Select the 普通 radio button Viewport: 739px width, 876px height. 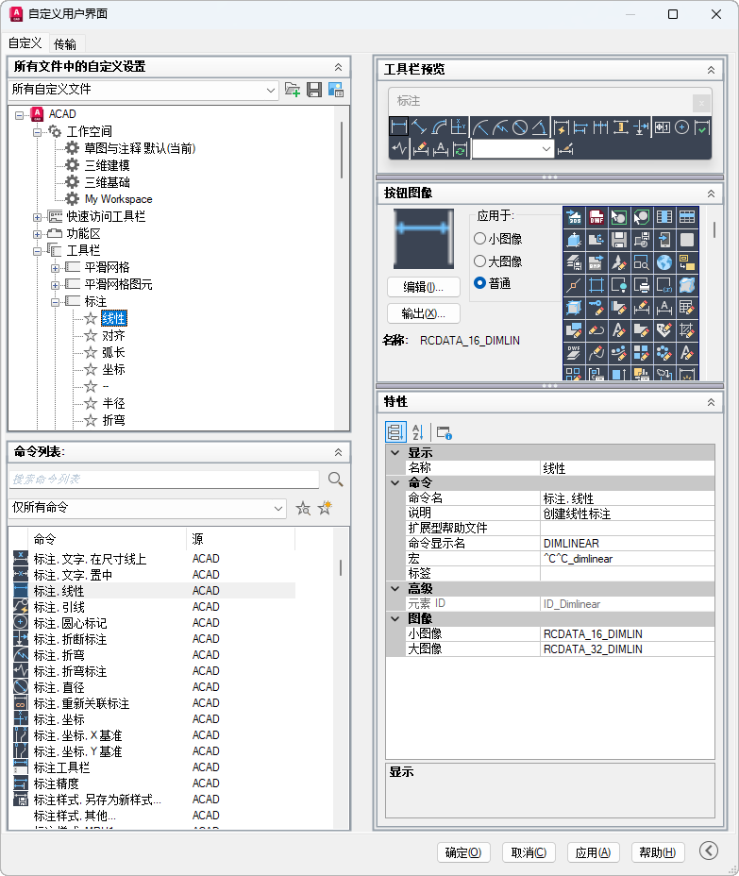479,283
